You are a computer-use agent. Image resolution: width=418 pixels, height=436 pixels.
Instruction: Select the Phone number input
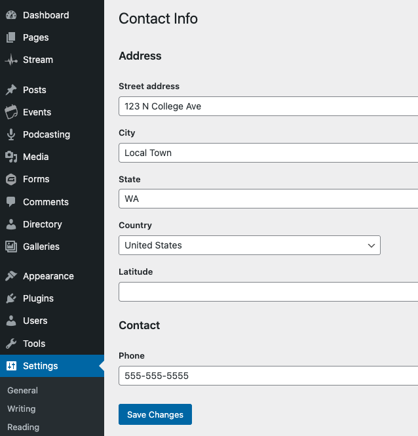pos(269,376)
